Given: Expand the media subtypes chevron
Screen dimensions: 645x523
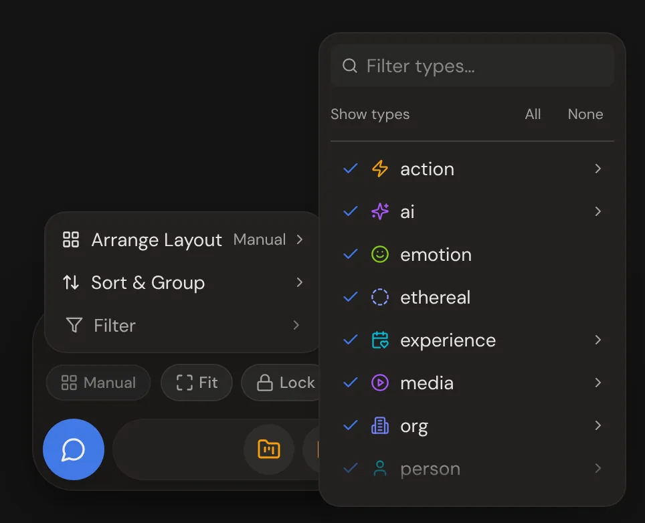Looking at the screenshot, I should (597, 383).
